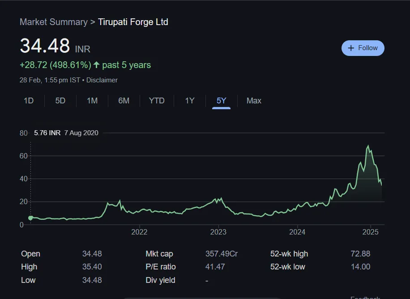This screenshot has width=410, height=299.
Task: Click the green data point on chart
Action: coord(30,218)
